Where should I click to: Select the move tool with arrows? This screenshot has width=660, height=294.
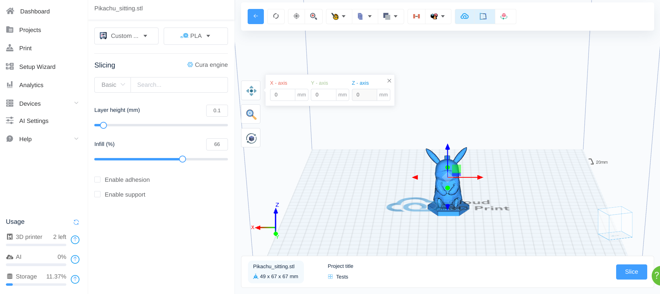pyautogui.click(x=251, y=91)
